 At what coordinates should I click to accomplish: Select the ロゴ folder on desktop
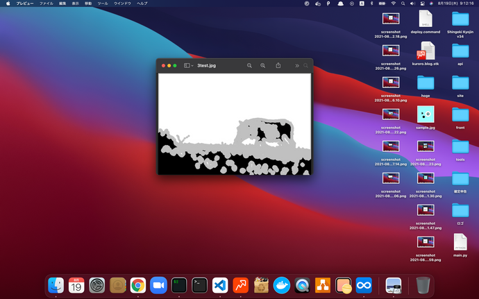460,214
